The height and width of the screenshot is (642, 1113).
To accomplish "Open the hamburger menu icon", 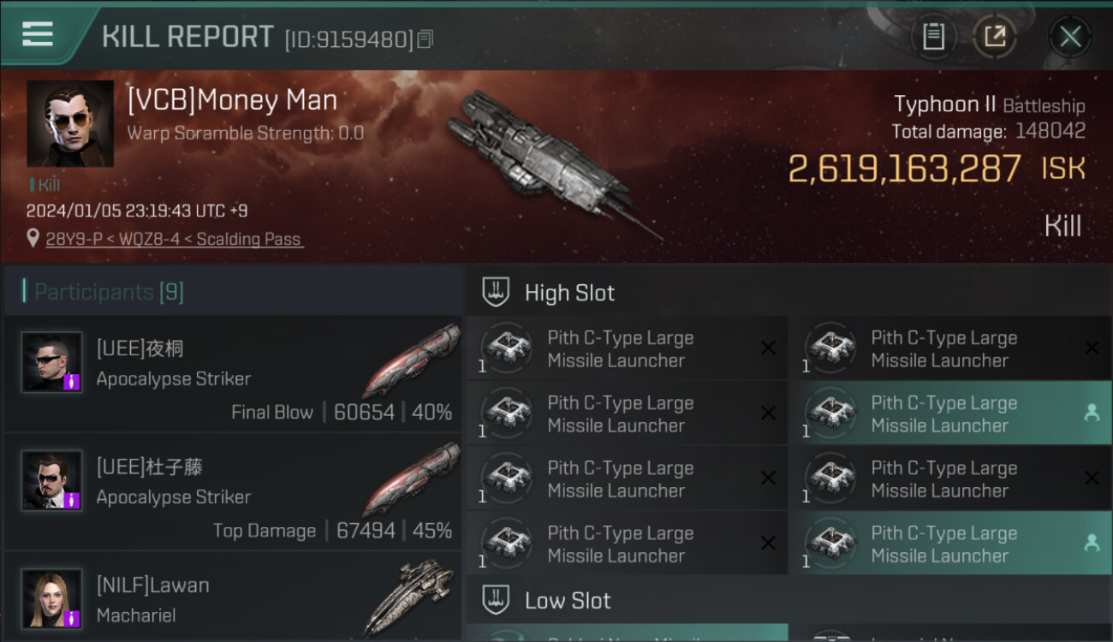I will pos(38,34).
